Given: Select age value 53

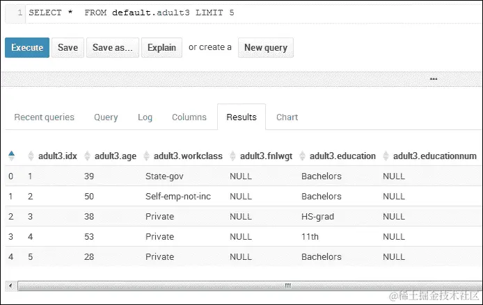Looking at the screenshot, I should pos(89,237).
